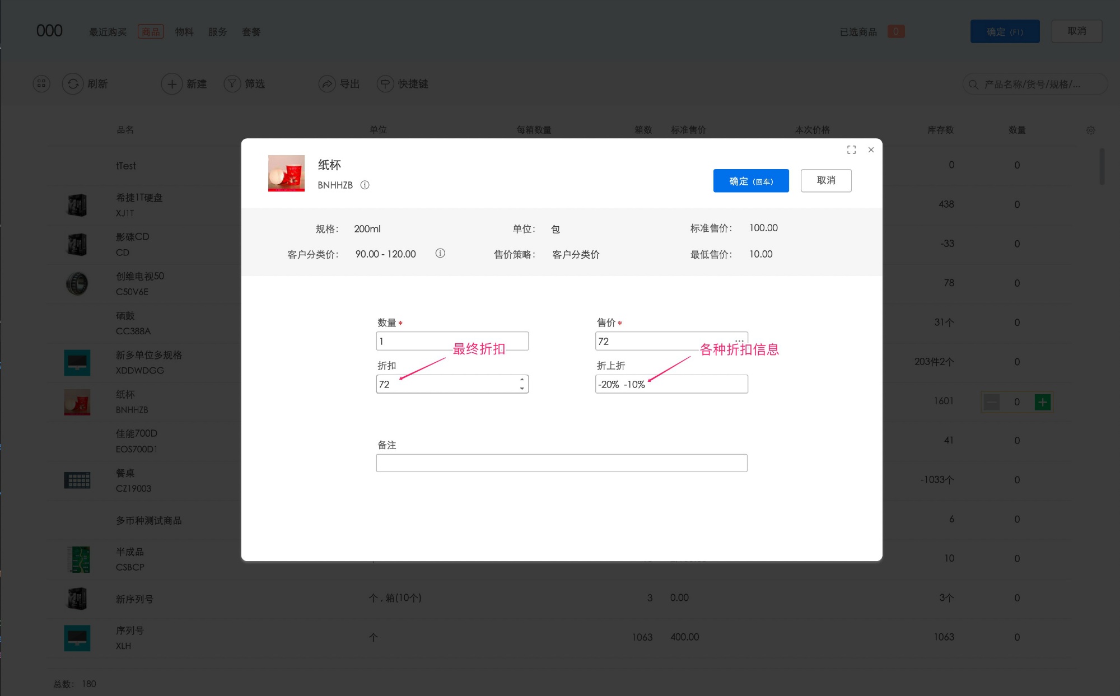The width and height of the screenshot is (1120, 696).
Task: Click the search magnifier icon
Action: 973,84
